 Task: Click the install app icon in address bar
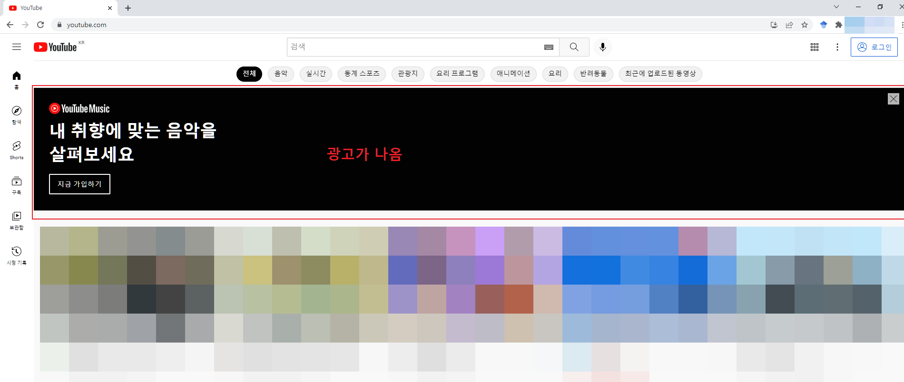(x=774, y=25)
